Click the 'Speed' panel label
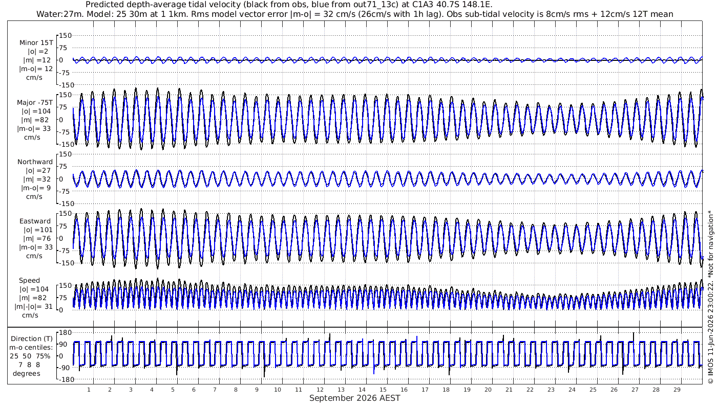Screen dimensions: 717x409 (x=30, y=281)
